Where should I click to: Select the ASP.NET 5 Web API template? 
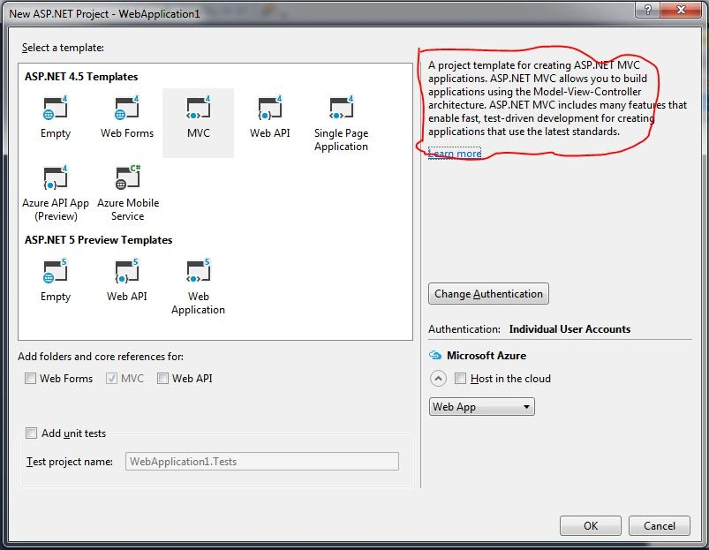point(126,272)
